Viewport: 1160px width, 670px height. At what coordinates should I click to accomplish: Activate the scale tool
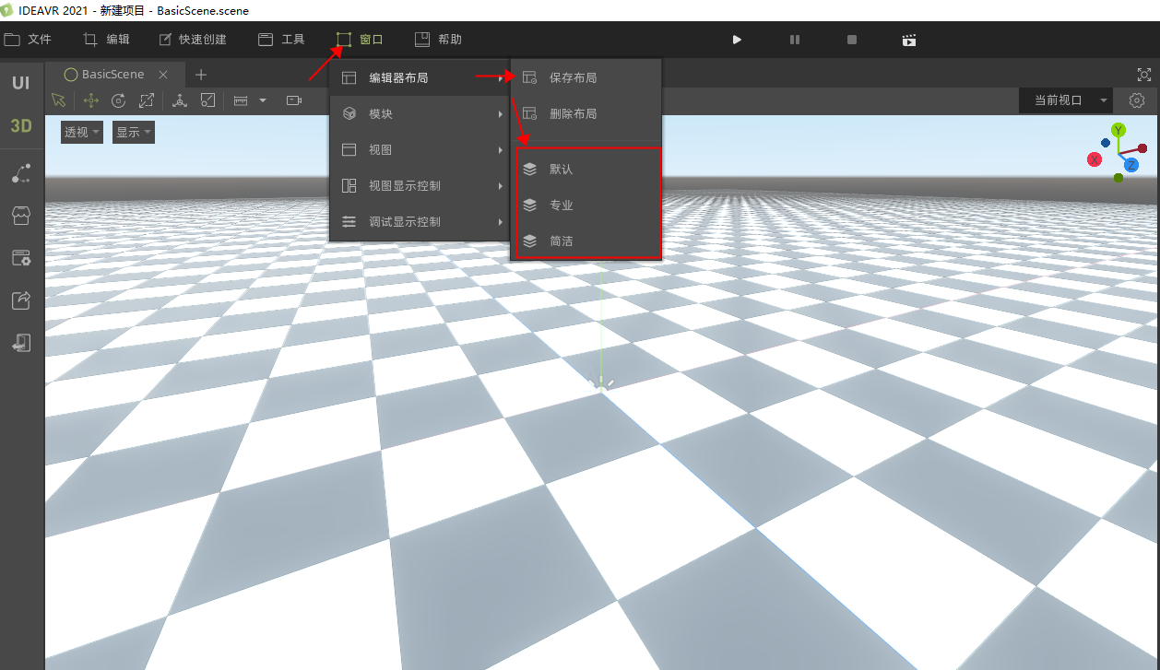(147, 100)
